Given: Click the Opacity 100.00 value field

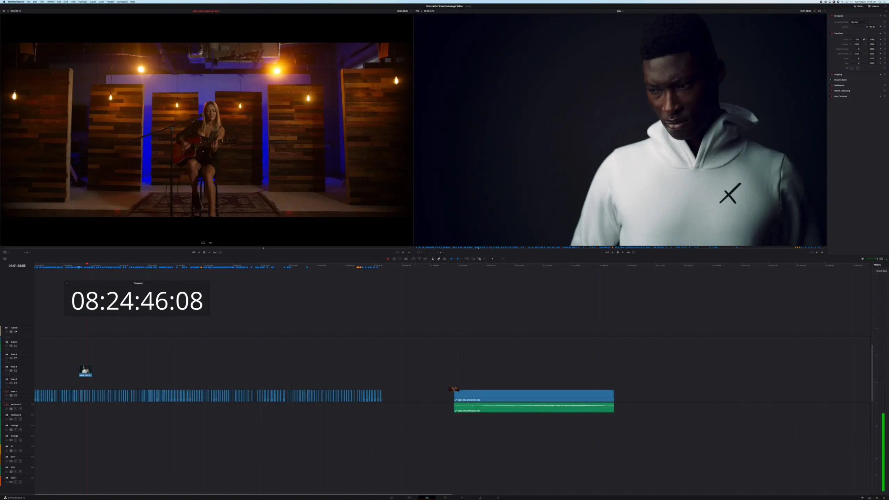Looking at the screenshot, I should coord(872,27).
